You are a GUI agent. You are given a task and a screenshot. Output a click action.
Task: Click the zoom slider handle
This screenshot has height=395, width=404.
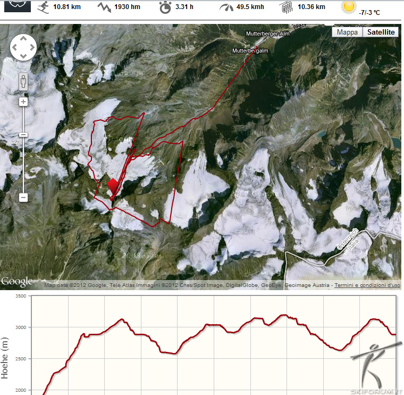pyautogui.click(x=23, y=135)
